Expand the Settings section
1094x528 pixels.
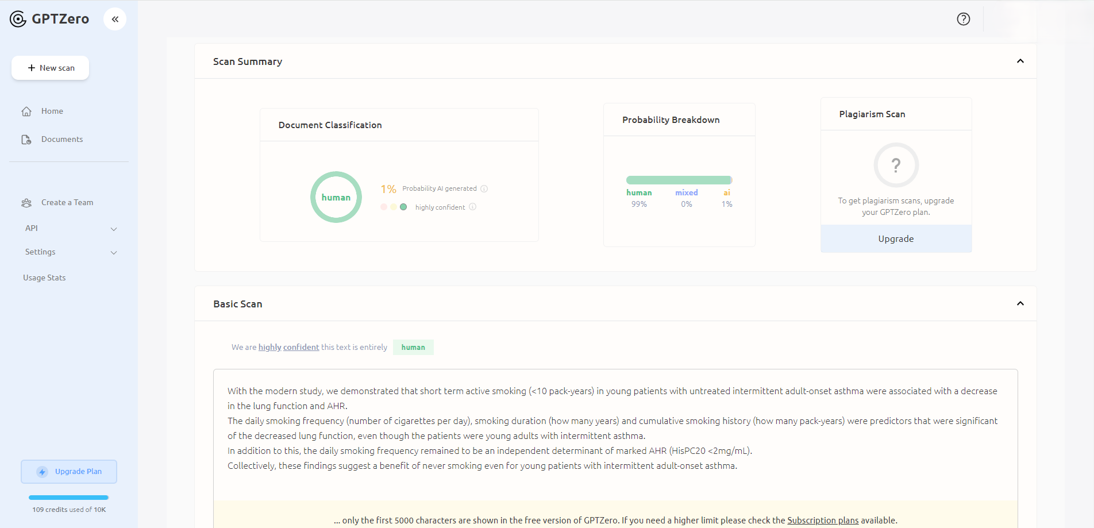point(113,252)
